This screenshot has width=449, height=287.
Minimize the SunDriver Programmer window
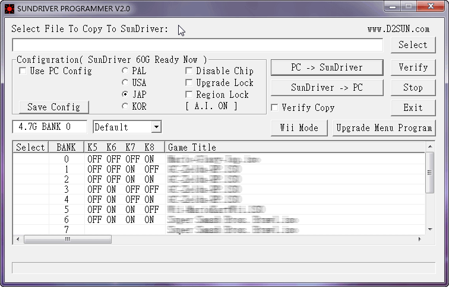[x=393, y=7]
